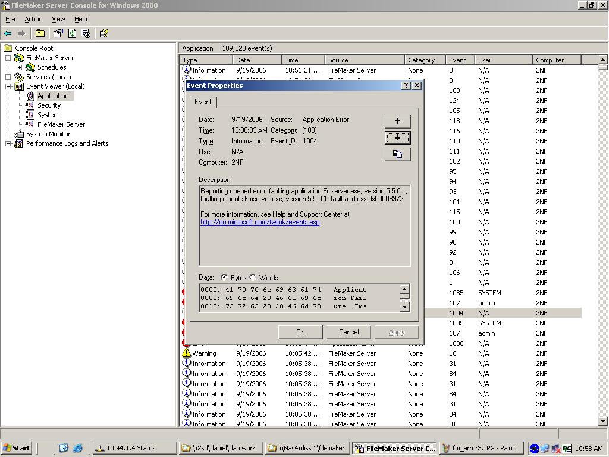Viewport: 609px width, 457px height.
Task: Sort by the Source column header
Action: click(365, 60)
